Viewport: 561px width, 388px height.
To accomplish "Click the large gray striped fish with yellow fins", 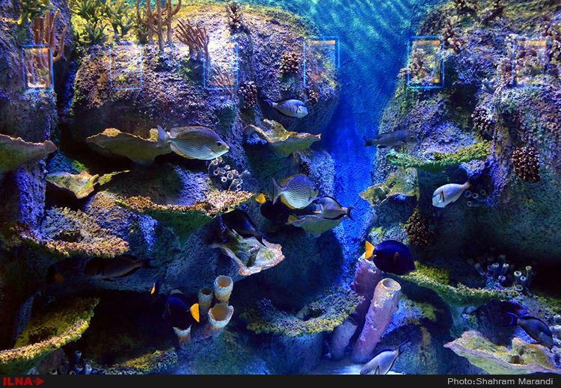I will click(194, 142).
